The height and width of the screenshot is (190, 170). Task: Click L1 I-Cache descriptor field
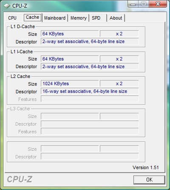(x=90, y=66)
